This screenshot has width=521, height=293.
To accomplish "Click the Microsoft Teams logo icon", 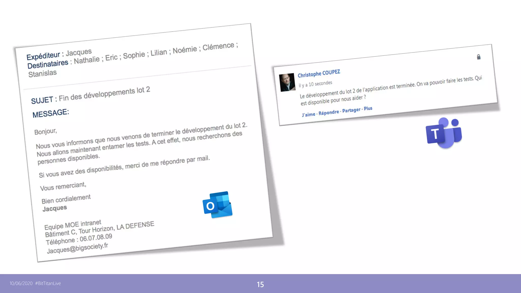I will coord(444,133).
